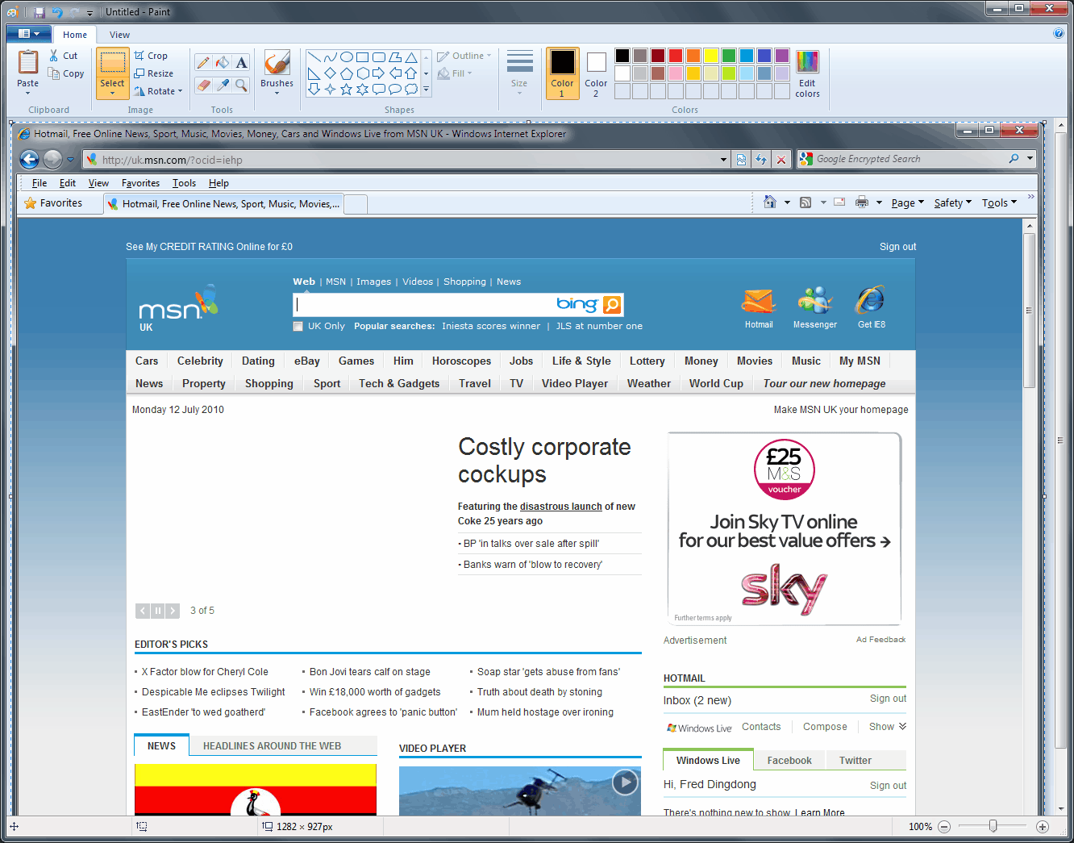This screenshot has width=1074, height=843.
Task: Click the Crop tool
Action: [x=151, y=56]
